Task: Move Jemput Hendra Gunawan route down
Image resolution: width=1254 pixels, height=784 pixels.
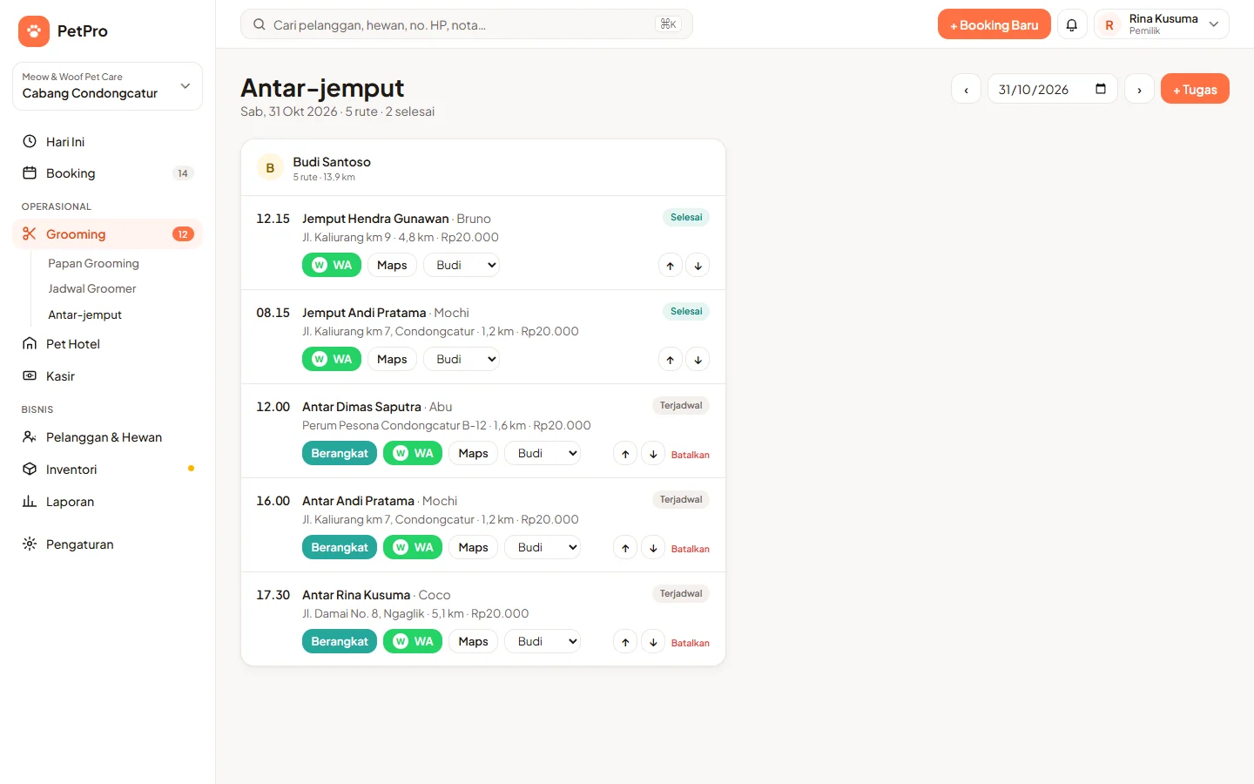Action: [698, 266]
